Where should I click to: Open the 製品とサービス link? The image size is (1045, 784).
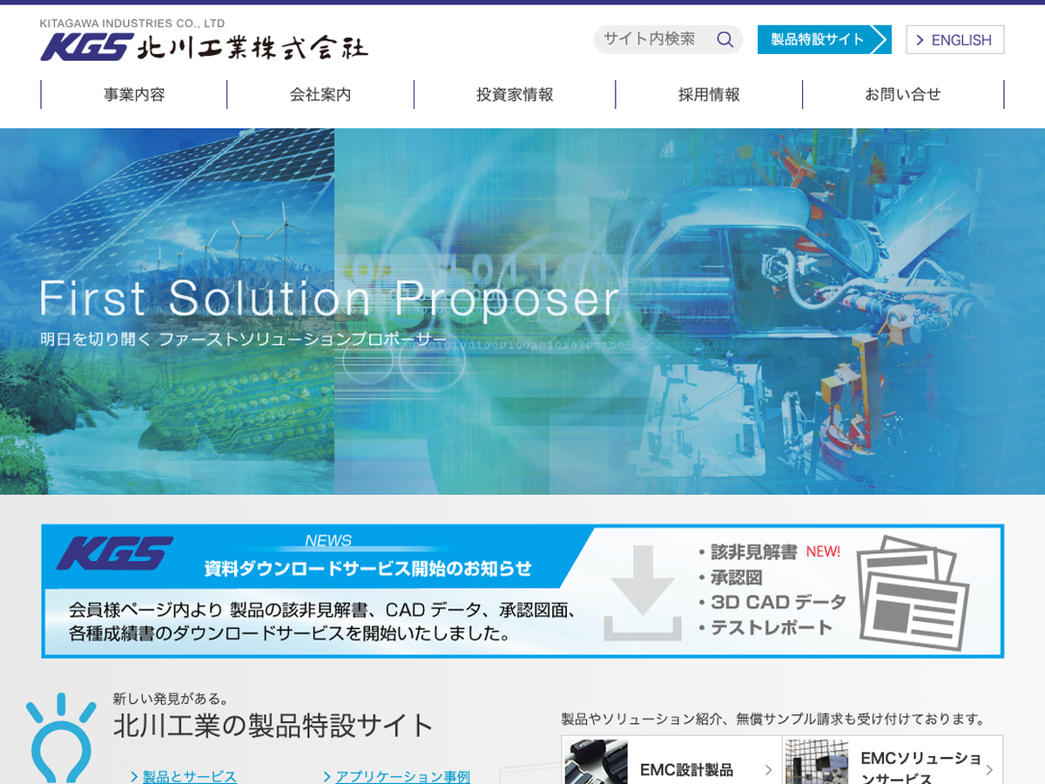pos(189,776)
